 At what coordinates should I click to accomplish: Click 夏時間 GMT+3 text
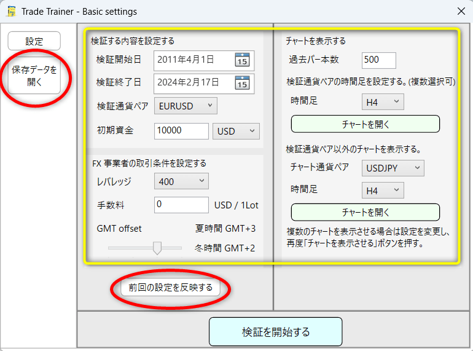pos(225,229)
